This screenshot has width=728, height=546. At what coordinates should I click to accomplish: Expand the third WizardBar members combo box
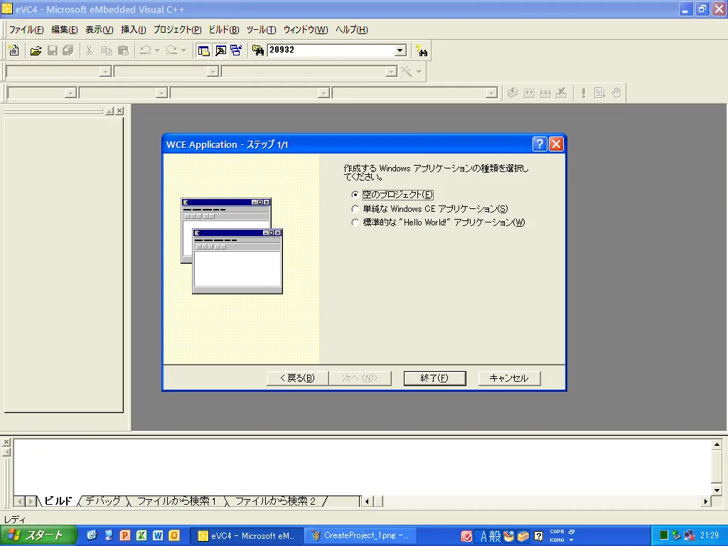[x=392, y=72]
